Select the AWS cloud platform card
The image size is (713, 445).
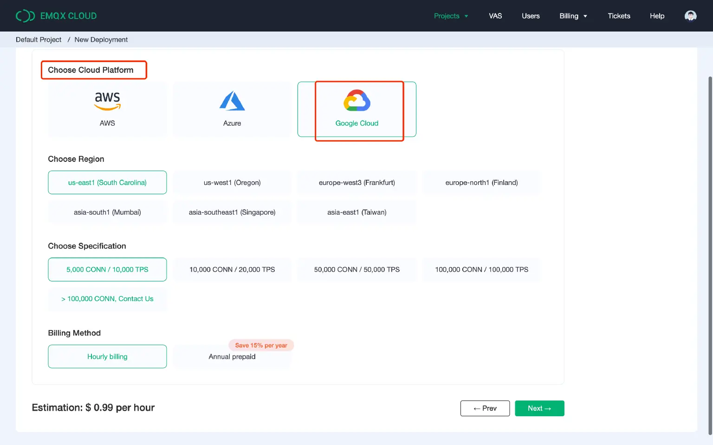click(x=107, y=110)
